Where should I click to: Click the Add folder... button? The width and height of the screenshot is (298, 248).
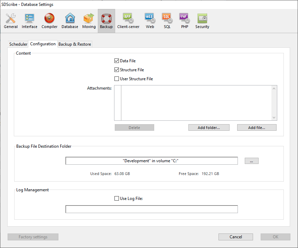click(209, 128)
